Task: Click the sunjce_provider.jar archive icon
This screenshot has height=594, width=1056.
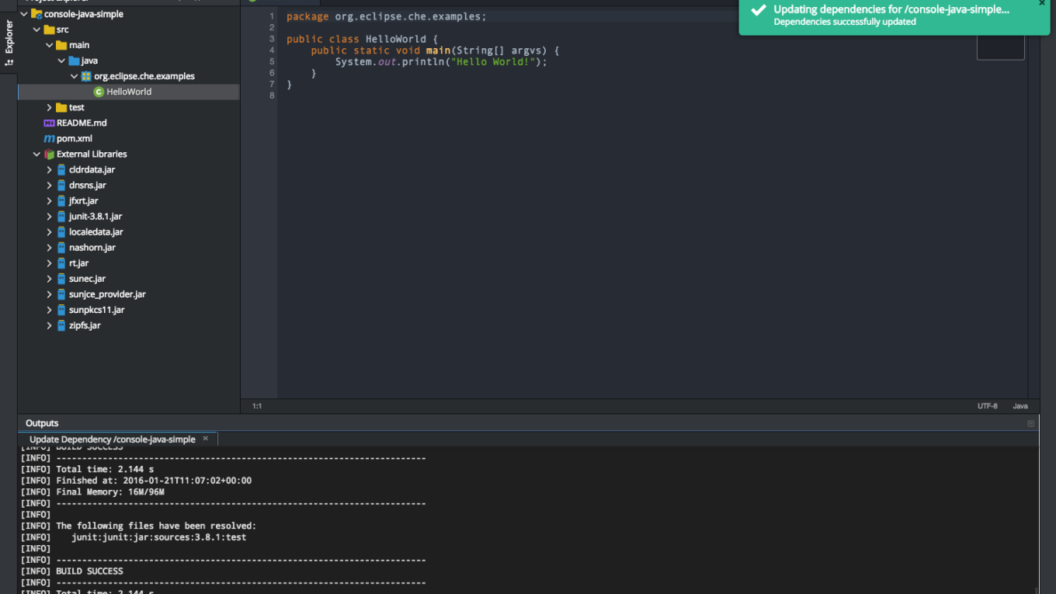Action: coord(61,294)
